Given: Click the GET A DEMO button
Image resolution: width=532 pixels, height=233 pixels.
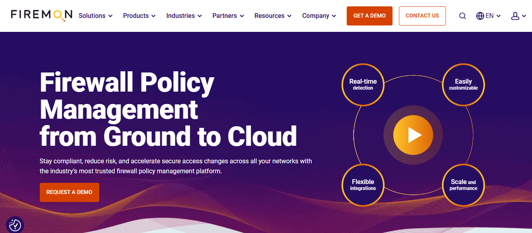Looking at the screenshot, I should [369, 16].
